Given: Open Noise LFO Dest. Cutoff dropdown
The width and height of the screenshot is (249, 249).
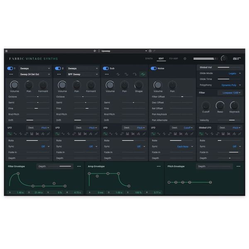Looking at the screenshot, I should pos(183,128).
